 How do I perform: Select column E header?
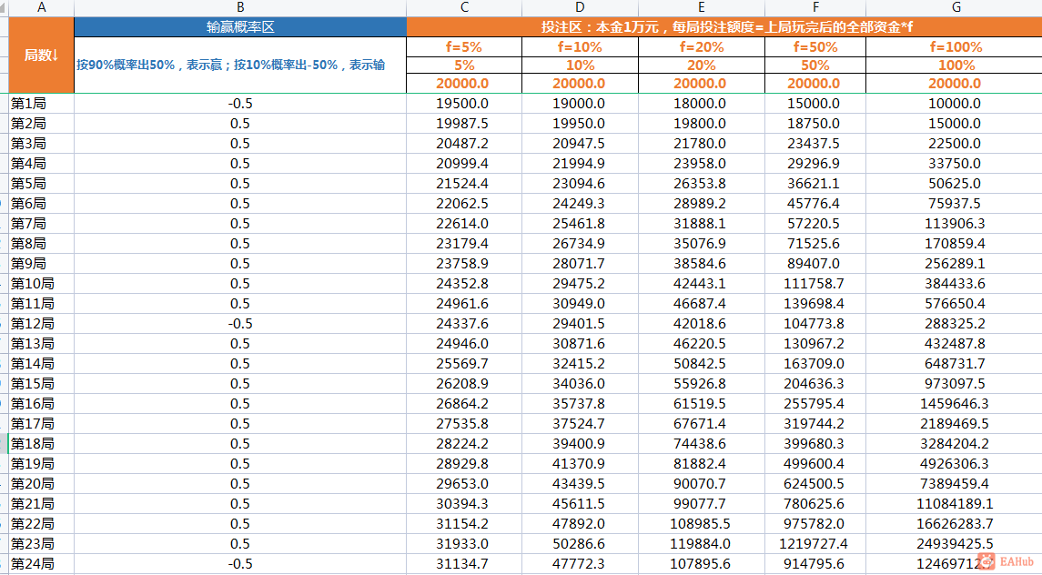point(701,7)
